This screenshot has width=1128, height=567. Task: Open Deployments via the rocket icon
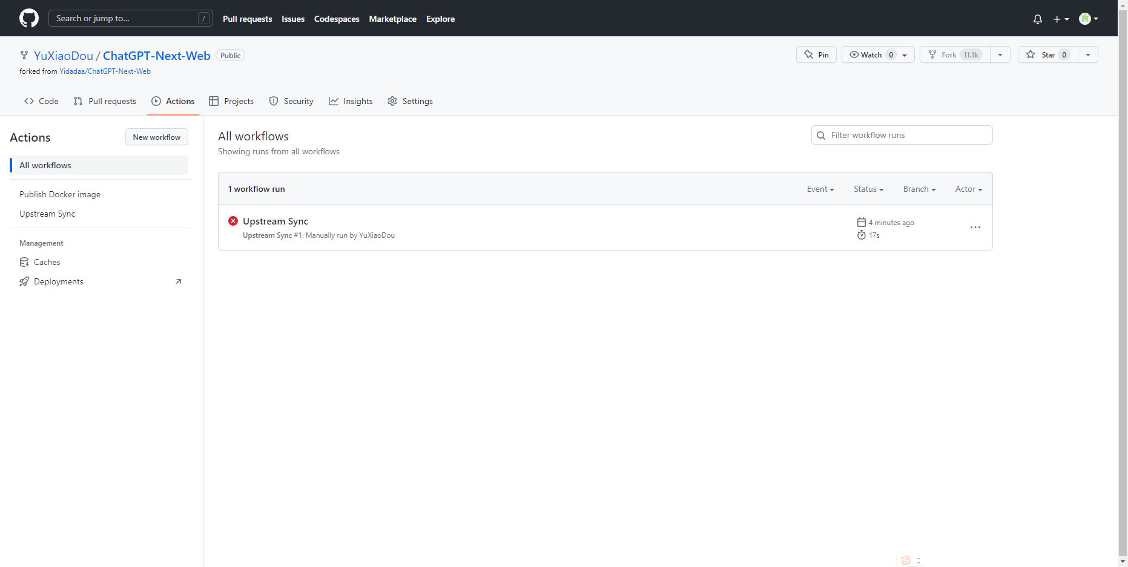coord(24,281)
